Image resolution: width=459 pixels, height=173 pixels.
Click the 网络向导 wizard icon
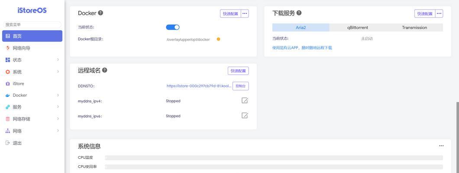8,48
